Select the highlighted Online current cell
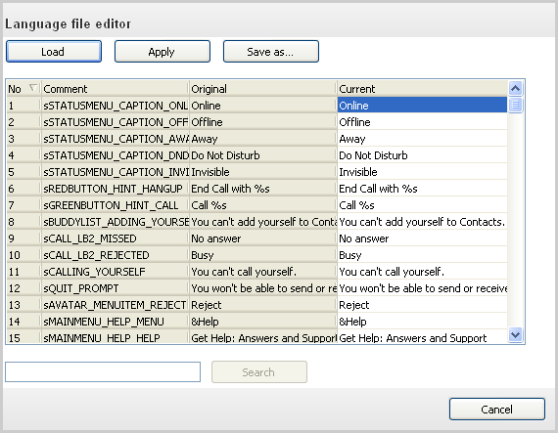This screenshot has width=558, height=433. tap(422, 106)
